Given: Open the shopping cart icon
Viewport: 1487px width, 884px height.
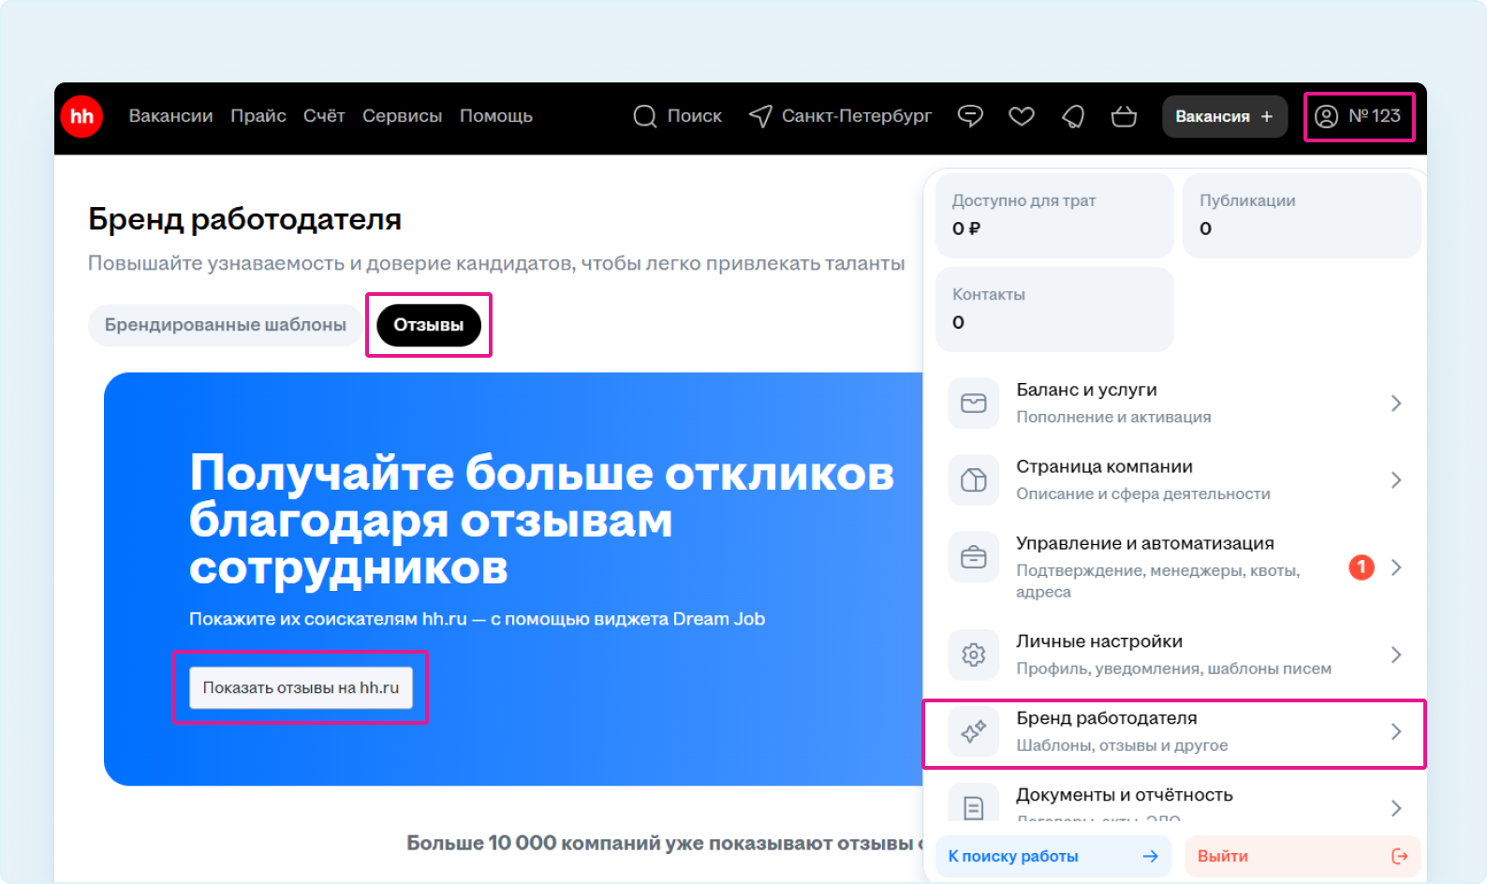Looking at the screenshot, I should tap(1124, 116).
